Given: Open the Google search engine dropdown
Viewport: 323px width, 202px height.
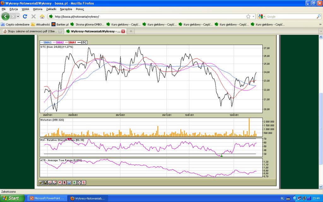Looking at the screenshot, I should click(x=264, y=16).
